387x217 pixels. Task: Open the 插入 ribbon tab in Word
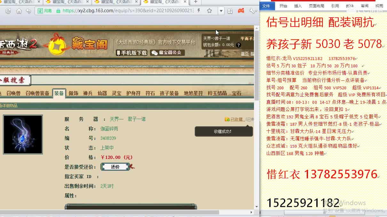(298, 6)
